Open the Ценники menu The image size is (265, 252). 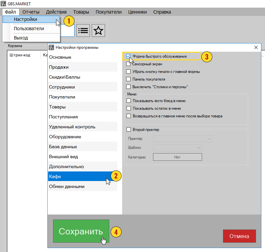[137, 12]
